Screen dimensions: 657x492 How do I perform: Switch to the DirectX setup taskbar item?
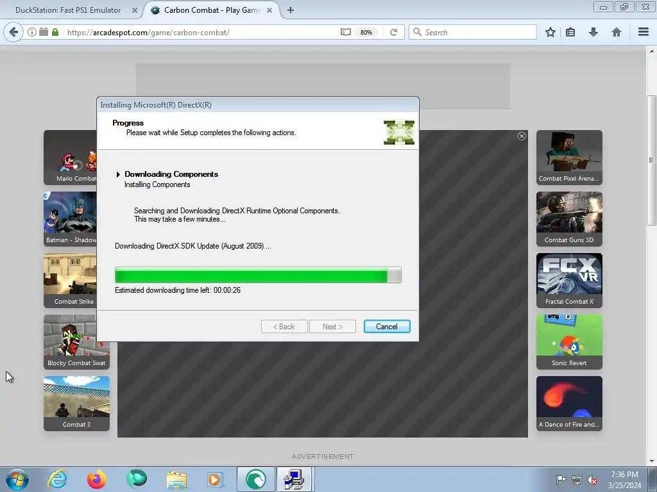click(294, 479)
